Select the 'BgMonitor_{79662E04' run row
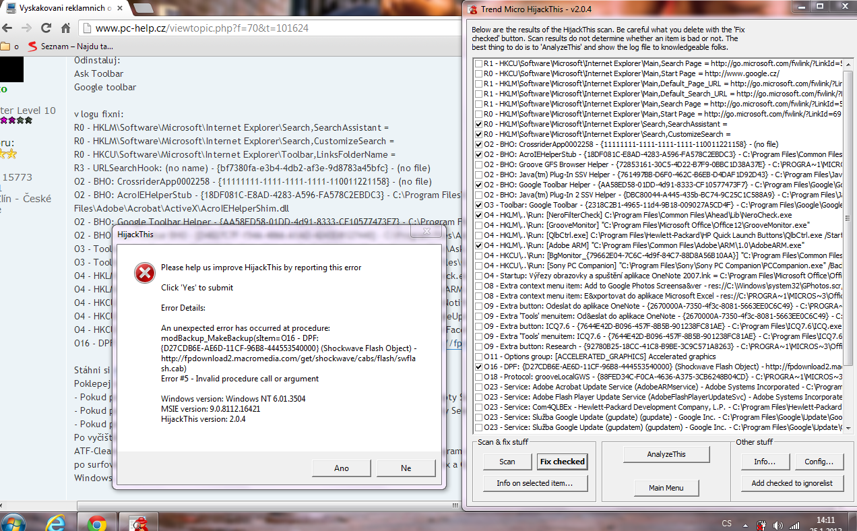This screenshot has height=531, width=857. tap(663, 255)
